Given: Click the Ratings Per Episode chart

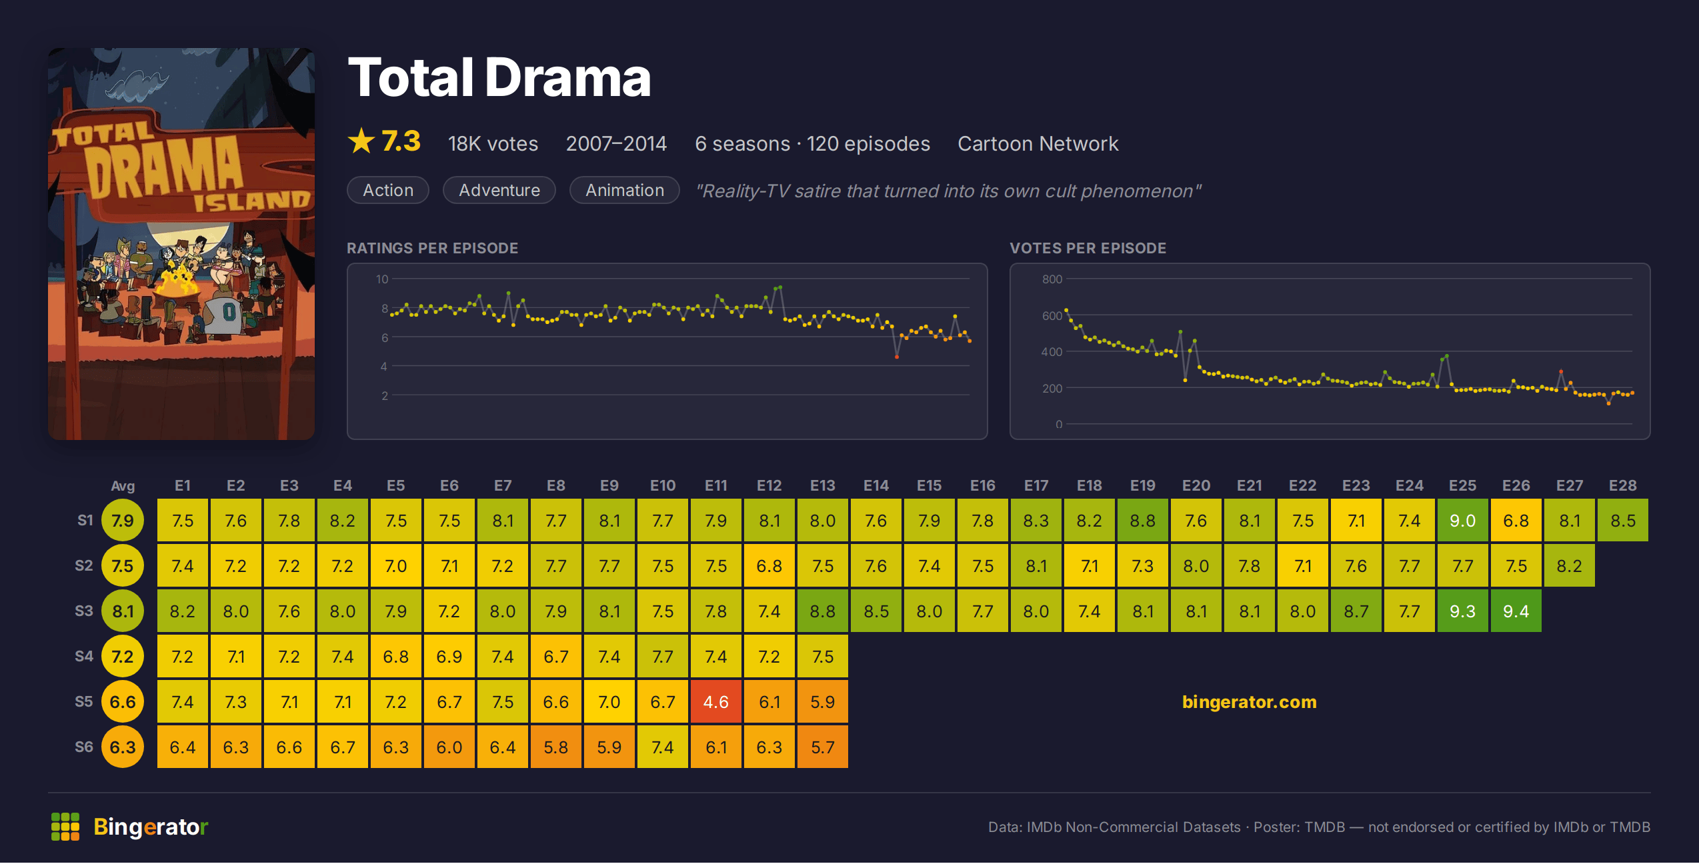Looking at the screenshot, I should point(667,351).
